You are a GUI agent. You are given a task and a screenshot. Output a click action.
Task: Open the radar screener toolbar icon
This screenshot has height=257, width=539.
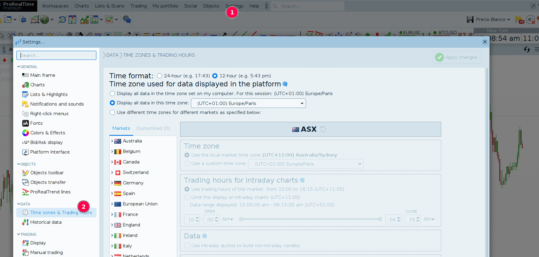point(44,19)
